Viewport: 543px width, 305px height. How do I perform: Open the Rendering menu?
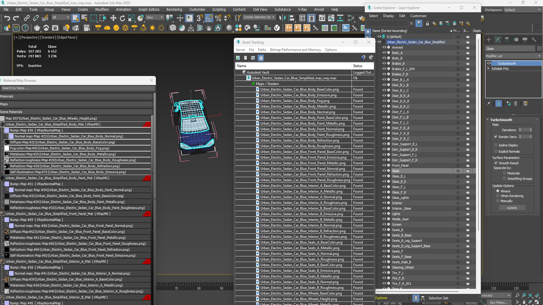click(x=174, y=9)
